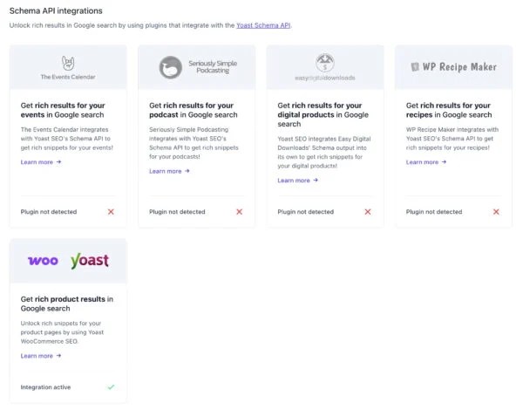The image size is (523, 410).
Task: Click red X on digital products card
Action: tap(367, 212)
